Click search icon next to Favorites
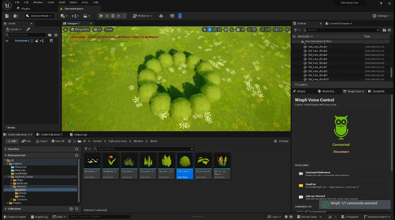 click(77, 149)
